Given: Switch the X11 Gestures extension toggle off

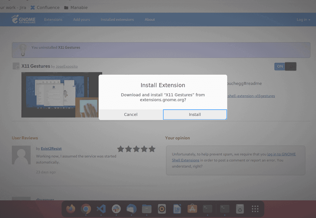Looking at the screenshot, I should tap(285, 66).
